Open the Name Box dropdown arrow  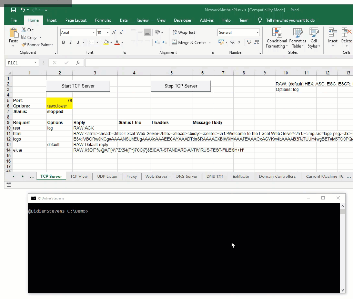35,63
